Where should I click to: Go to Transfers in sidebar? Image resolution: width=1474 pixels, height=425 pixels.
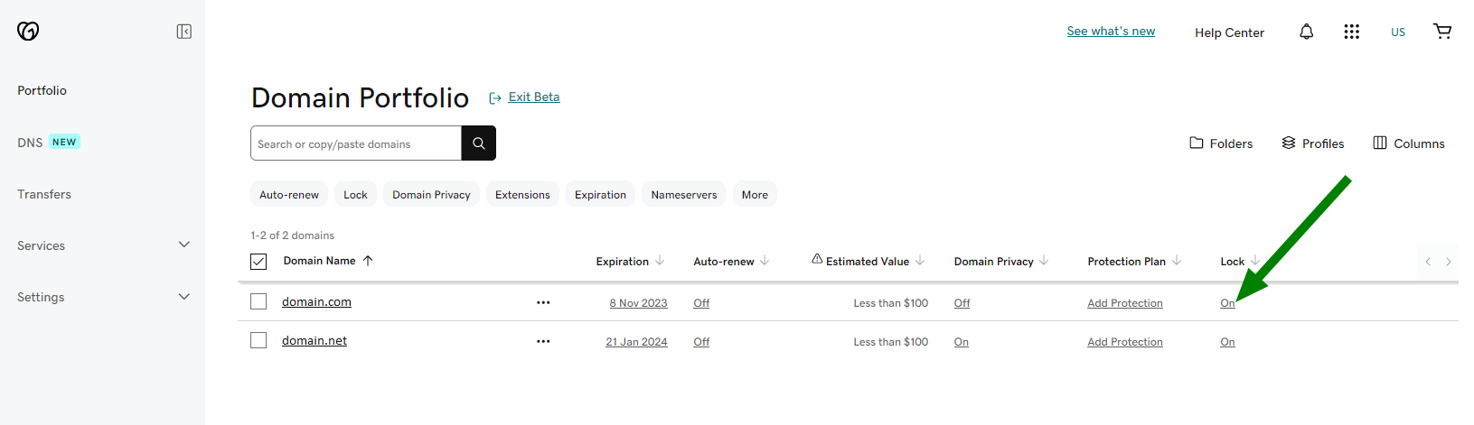click(44, 194)
